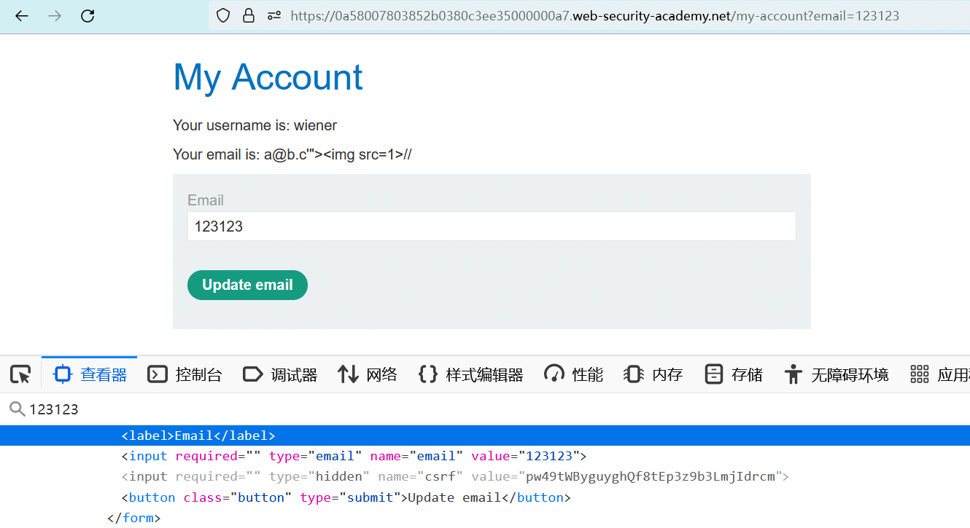
Task: Switch to the 内存 (Memory) tab
Action: [653, 374]
